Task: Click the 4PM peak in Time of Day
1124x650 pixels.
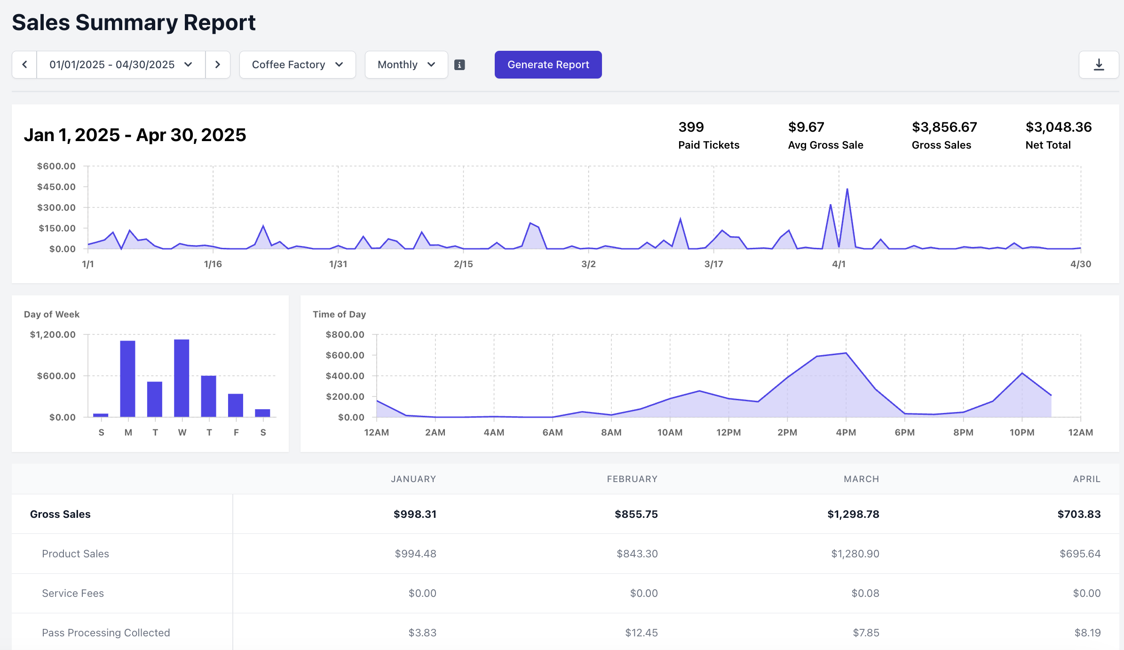Action: (846, 353)
